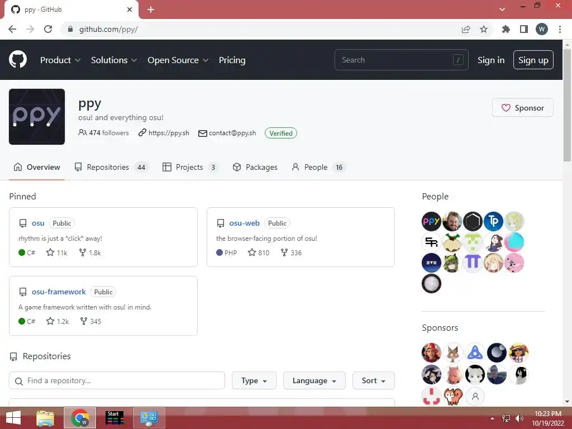Expand the Open Source menu
Viewport: 572px width, 429px height.
[x=178, y=60]
